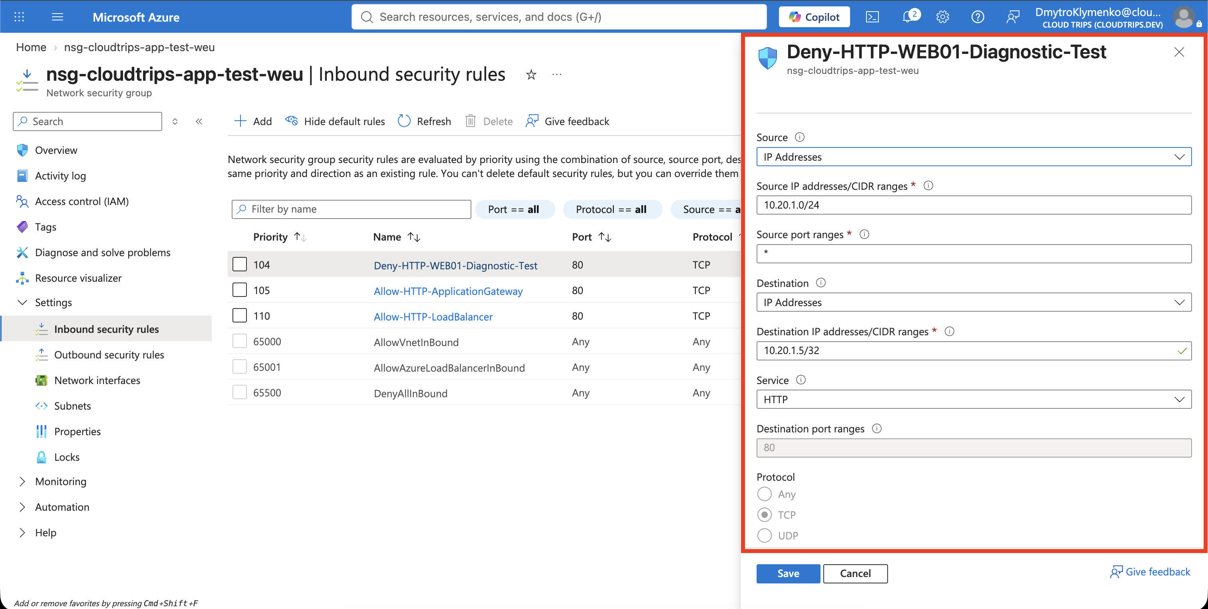Click Home in the breadcrumb
The image size is (1208, 609).
click(31, 48)
